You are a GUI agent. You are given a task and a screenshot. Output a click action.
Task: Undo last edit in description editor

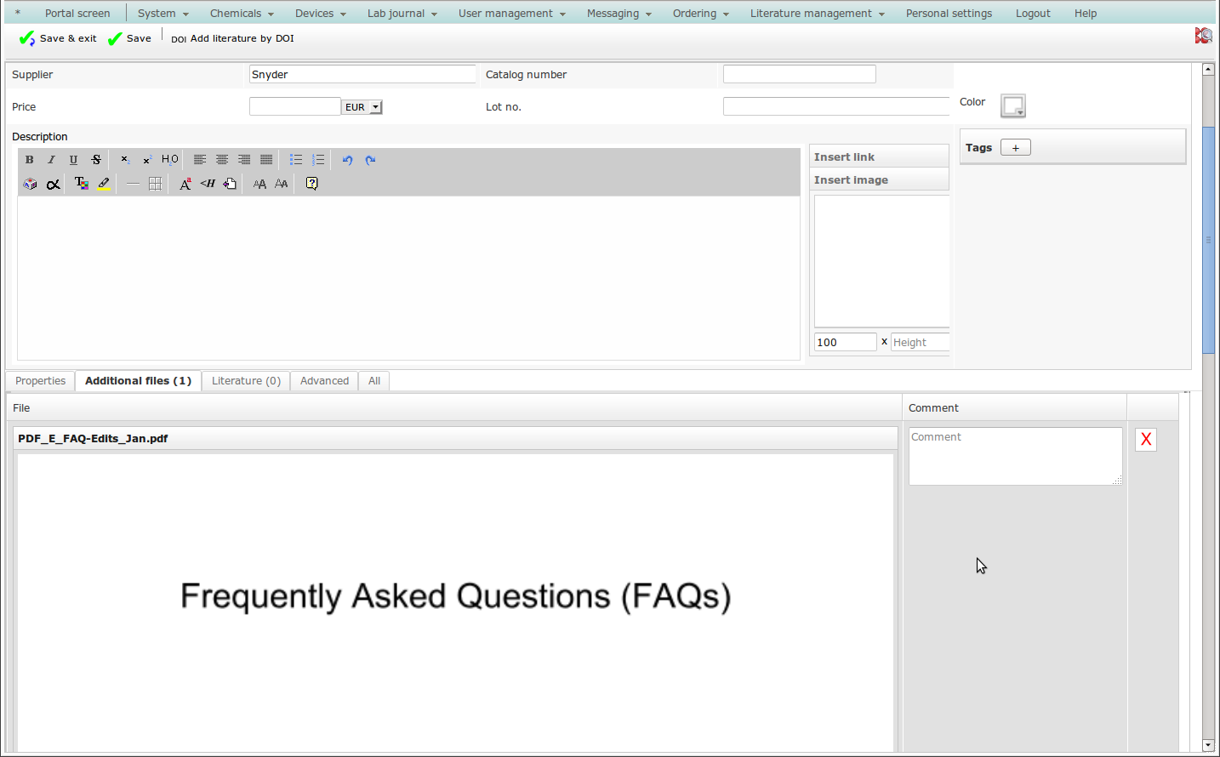(x=347, y=160)
